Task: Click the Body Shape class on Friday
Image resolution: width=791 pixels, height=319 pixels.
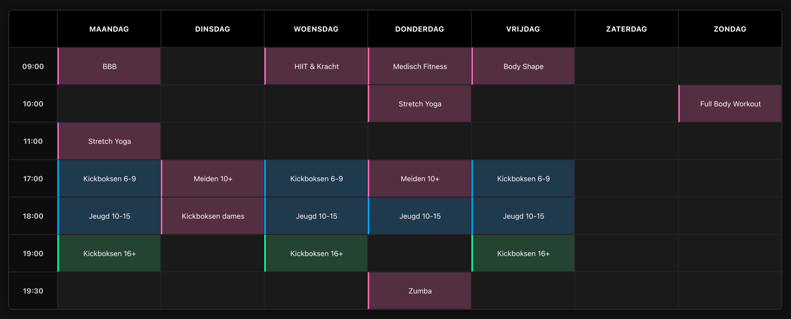Action: tap(523, 66)
